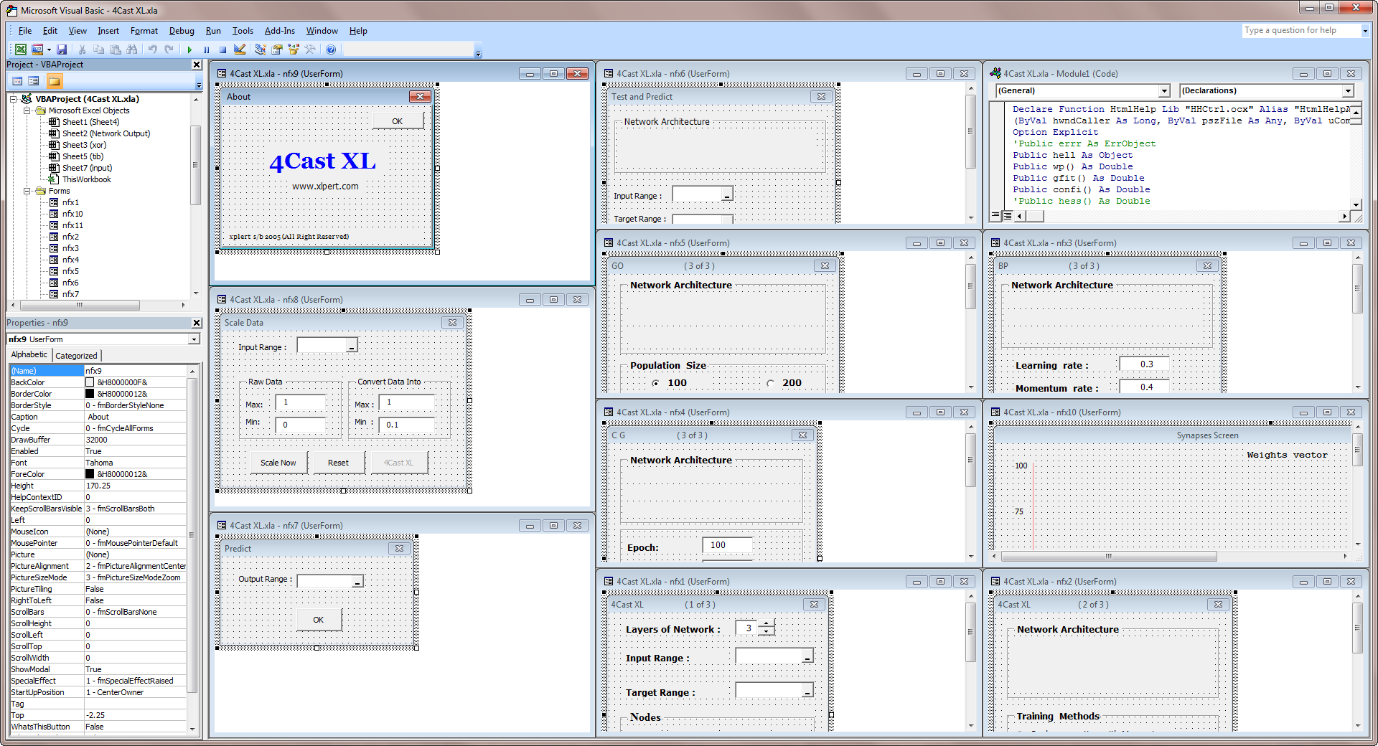The height and width of the screenshot is (746, 1378).
Task: Toggle Folders icon in the Project panel
Action: [x=55, y=81]
